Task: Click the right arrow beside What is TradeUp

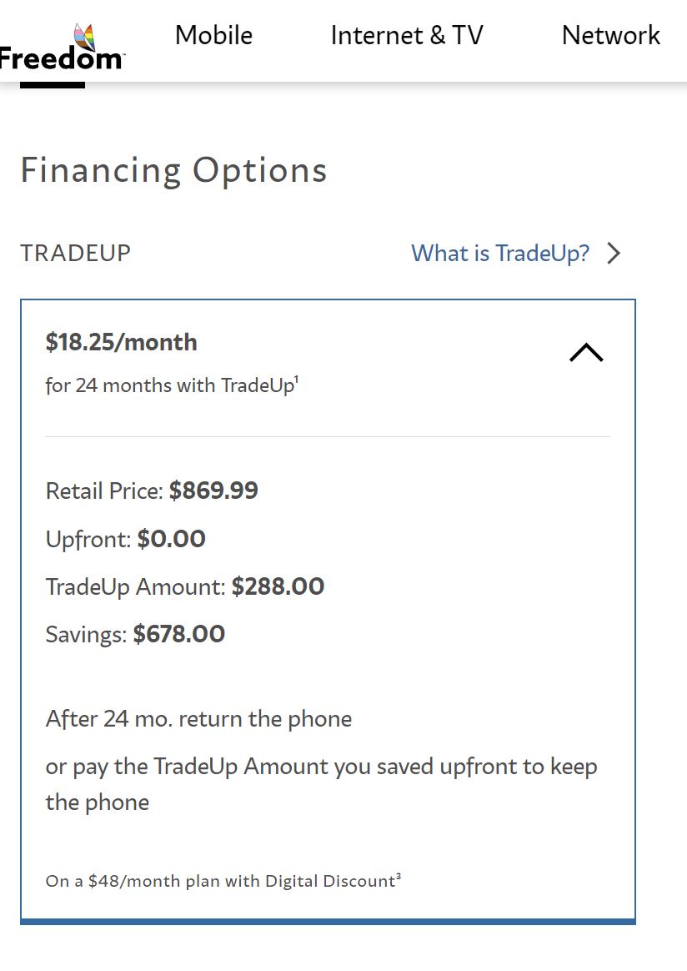Action: [614, 253]
